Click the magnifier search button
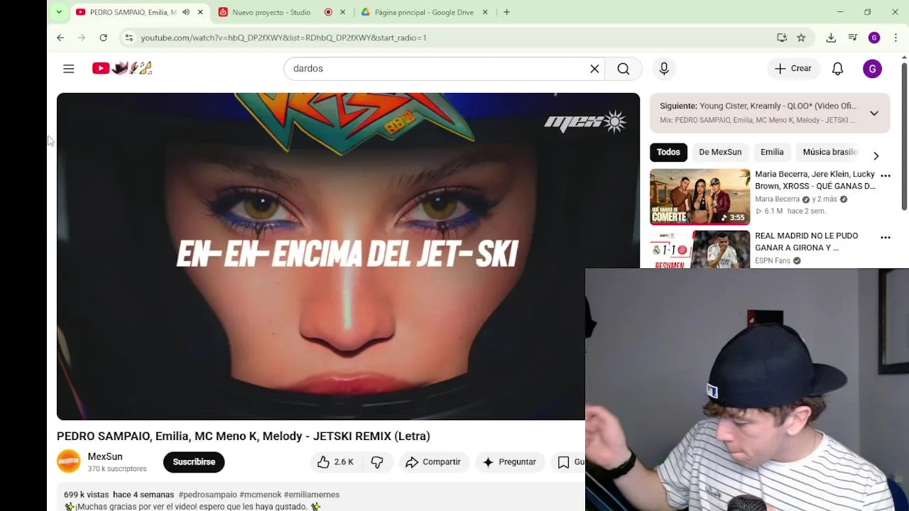The image size is (909, 511). [624, 69]
